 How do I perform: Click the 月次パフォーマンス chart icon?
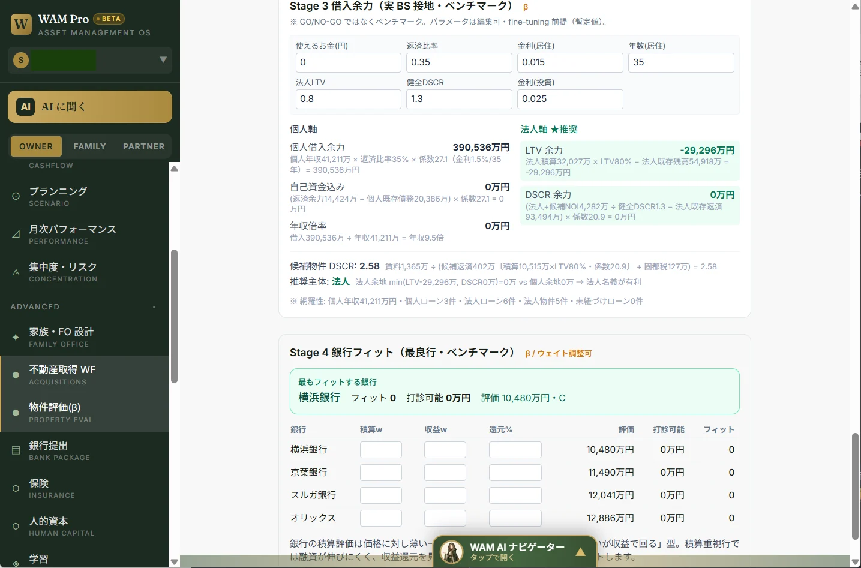point(16,234)
